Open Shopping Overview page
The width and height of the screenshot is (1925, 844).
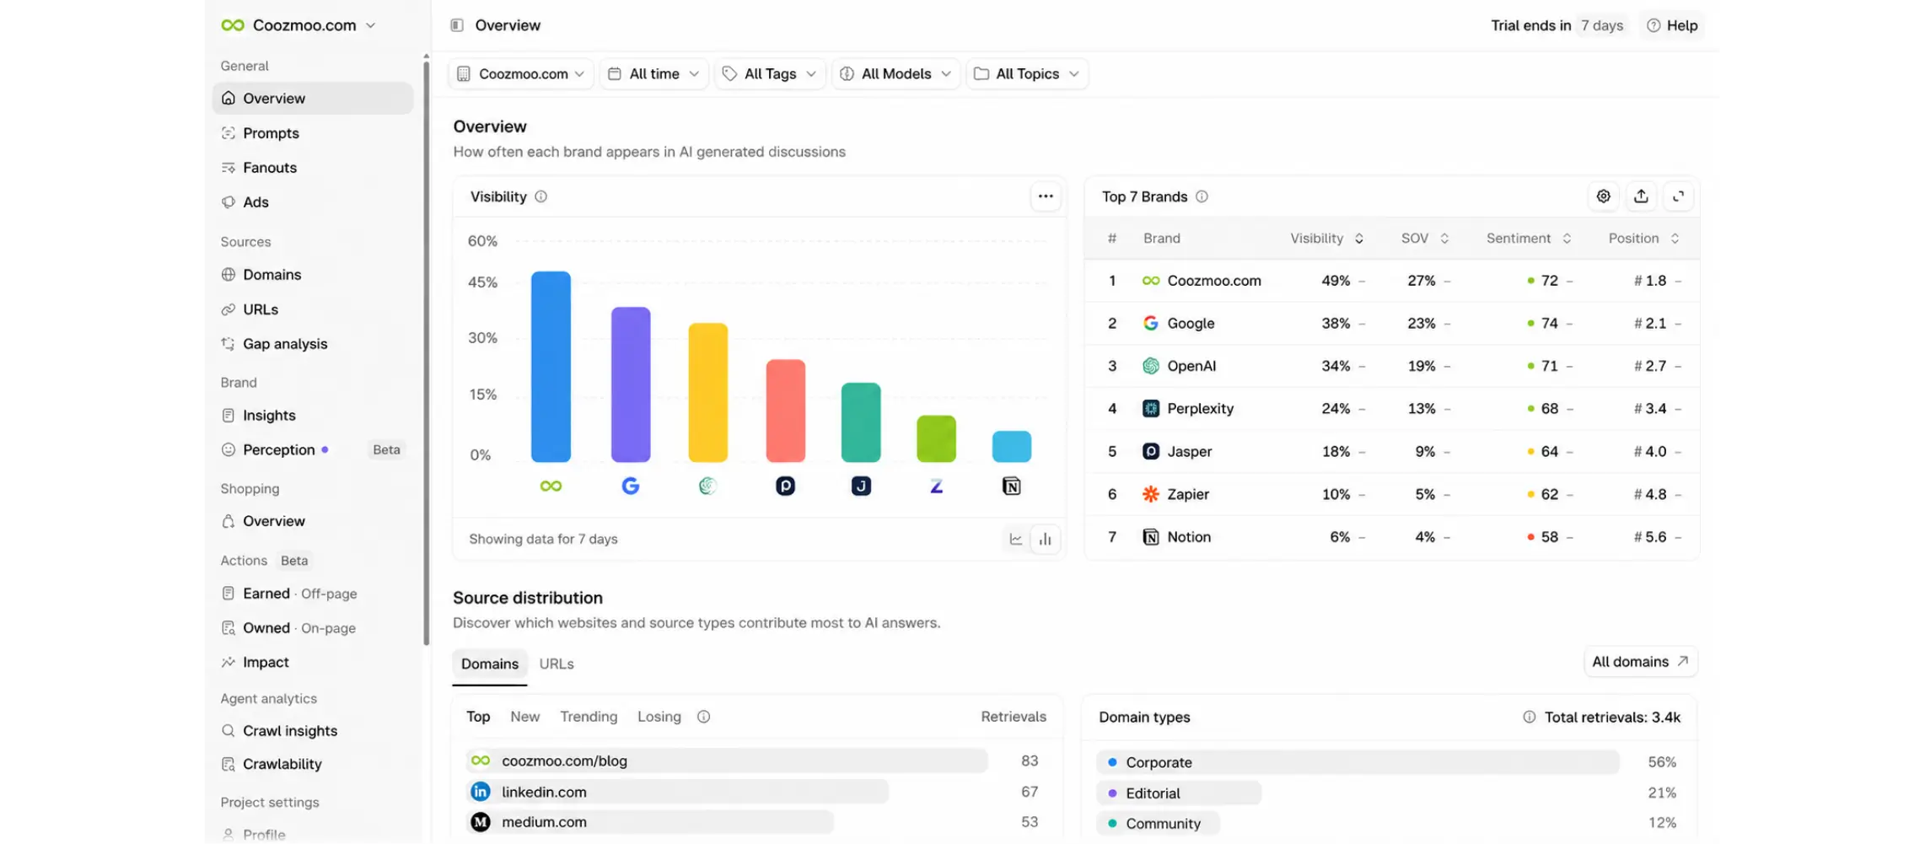313,521
